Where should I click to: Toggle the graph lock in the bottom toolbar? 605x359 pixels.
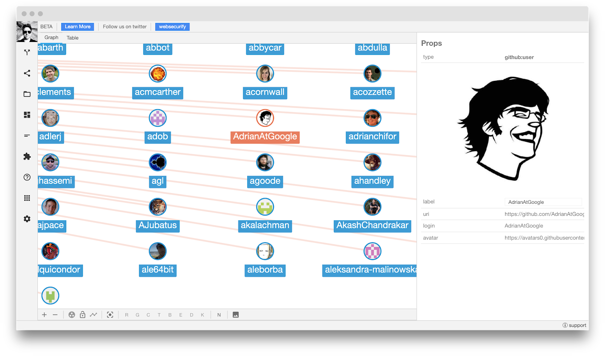pyautogui.click(x=82, y=314)
